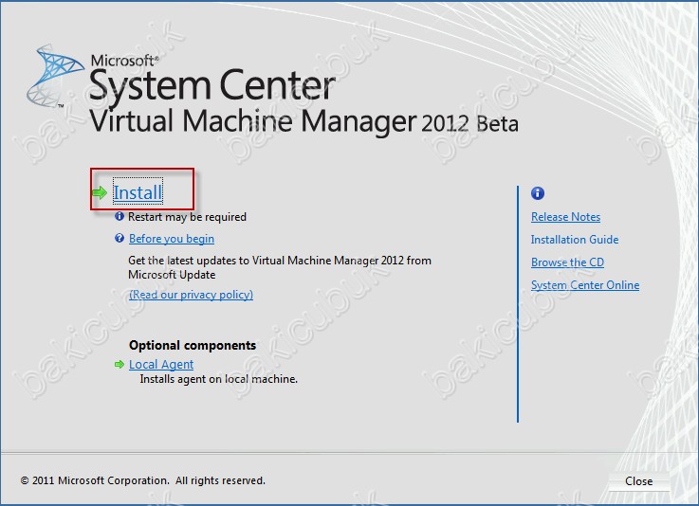
Task: Click the question mark icon by Before you begin
Action: pos(120,238)
